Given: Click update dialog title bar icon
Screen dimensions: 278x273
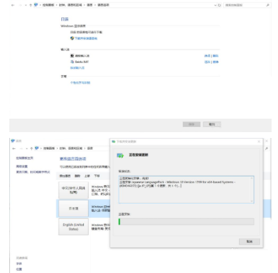Looking at the screenshot, I should click(114, 141).
